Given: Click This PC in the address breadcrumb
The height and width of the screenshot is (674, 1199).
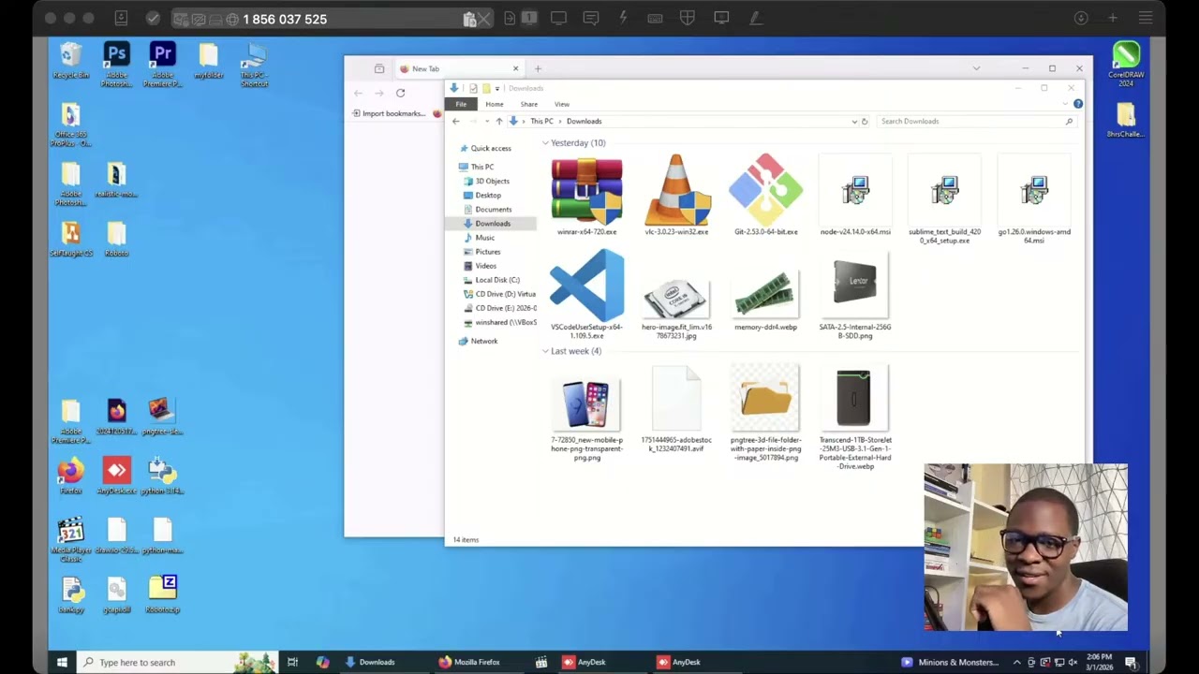Looking at the screenshot, I should (541, 122).
